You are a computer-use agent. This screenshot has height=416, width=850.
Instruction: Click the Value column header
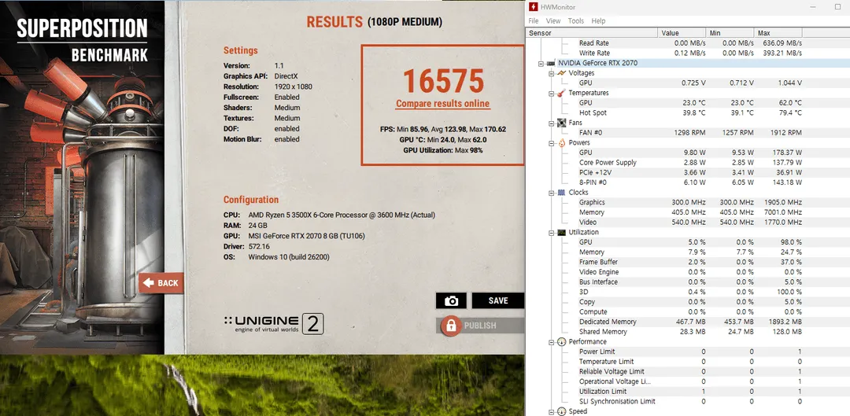pyautogui.click(x=682, y=33)
